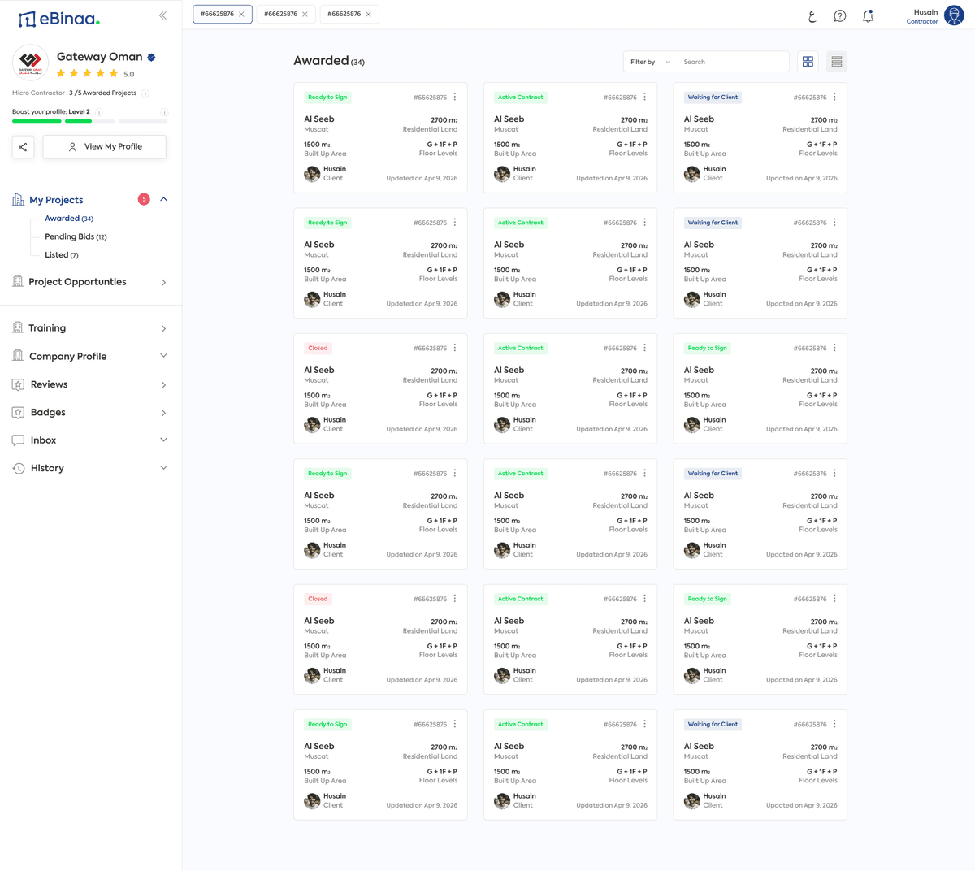975x871 pixels.
Task: Expand the Inbox chevron
Action: 163,440
